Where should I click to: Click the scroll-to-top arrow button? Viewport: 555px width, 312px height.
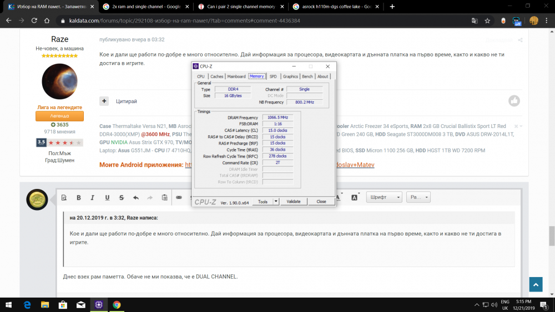pos(536,284)
